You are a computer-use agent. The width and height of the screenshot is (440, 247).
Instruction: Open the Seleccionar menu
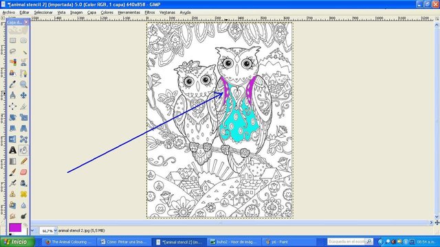coord(43,12)
